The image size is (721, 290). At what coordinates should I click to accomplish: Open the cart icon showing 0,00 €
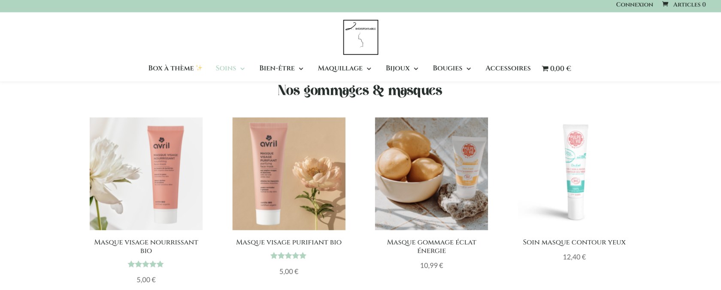point(556,68)
